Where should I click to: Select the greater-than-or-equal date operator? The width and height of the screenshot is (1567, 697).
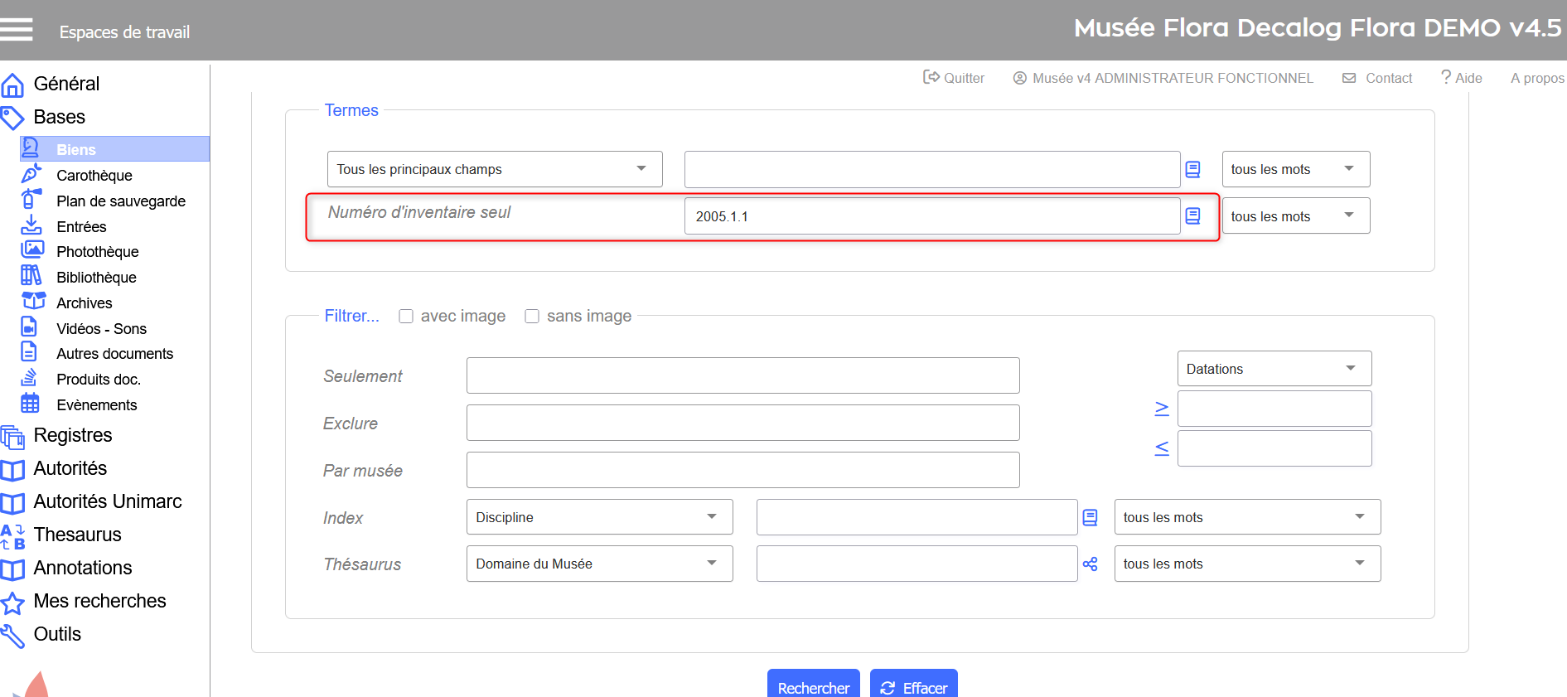pos(1162,409)
